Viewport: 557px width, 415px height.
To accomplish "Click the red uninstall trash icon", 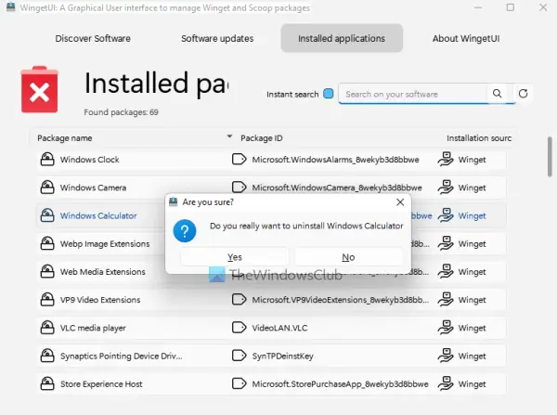I will coord(39,89).
